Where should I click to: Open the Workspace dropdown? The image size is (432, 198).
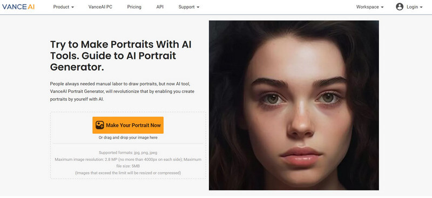click(x=370, y=7)
